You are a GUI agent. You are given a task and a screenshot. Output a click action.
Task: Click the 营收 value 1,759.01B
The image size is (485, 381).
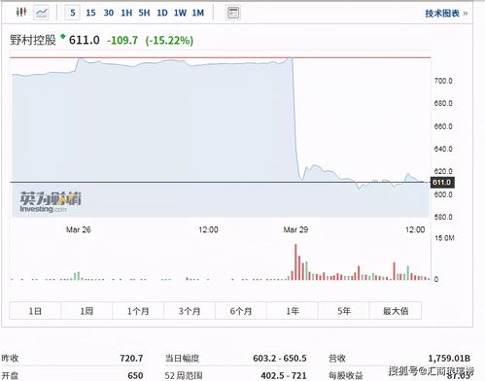pyautogui.click(x=449, y=358)
